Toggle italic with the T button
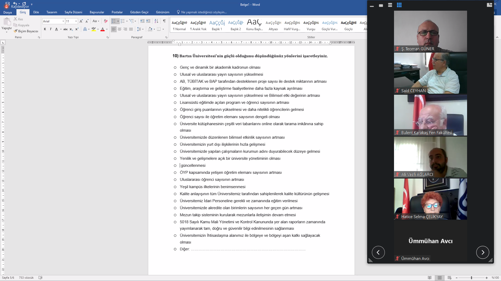 click(x=51, y=29)
